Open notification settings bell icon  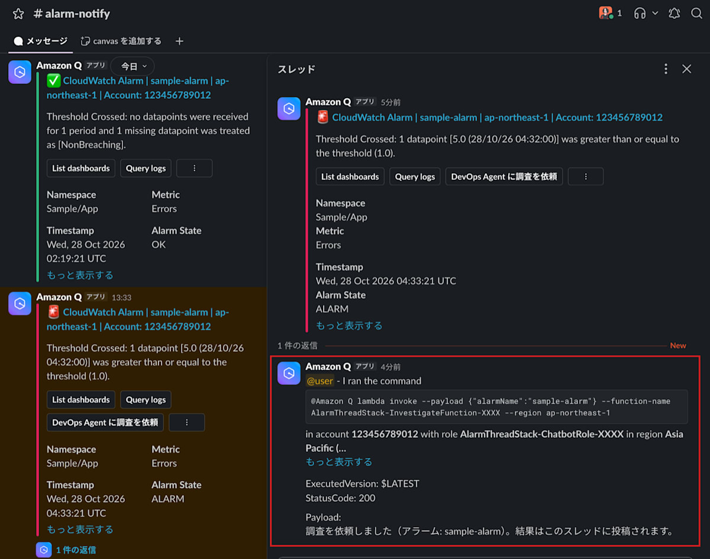pyautogui.click(x=674, y=13)
